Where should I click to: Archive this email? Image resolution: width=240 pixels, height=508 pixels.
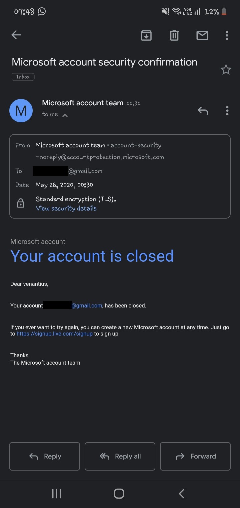tap(146, 35)
